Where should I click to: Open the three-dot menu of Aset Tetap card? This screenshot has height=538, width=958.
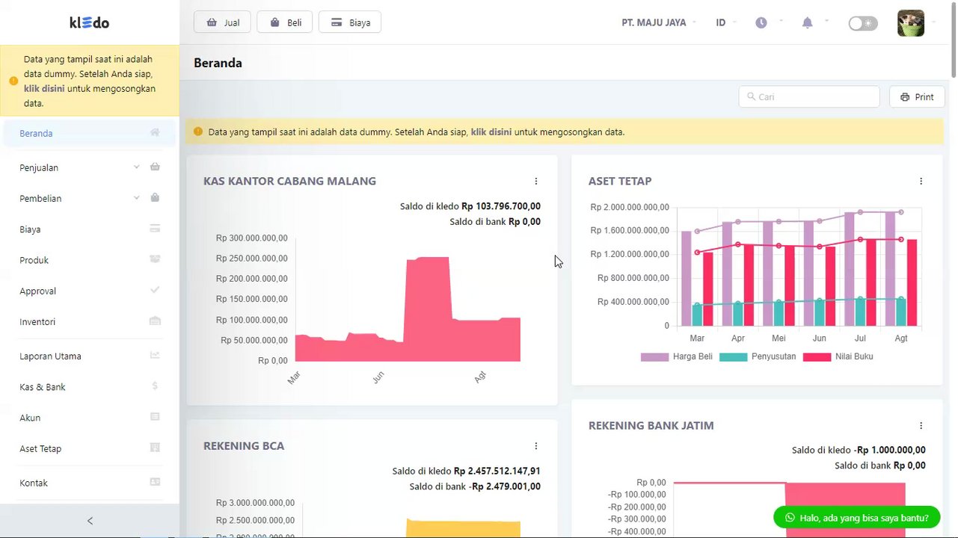pyautogui.click(x=921, y=182)
